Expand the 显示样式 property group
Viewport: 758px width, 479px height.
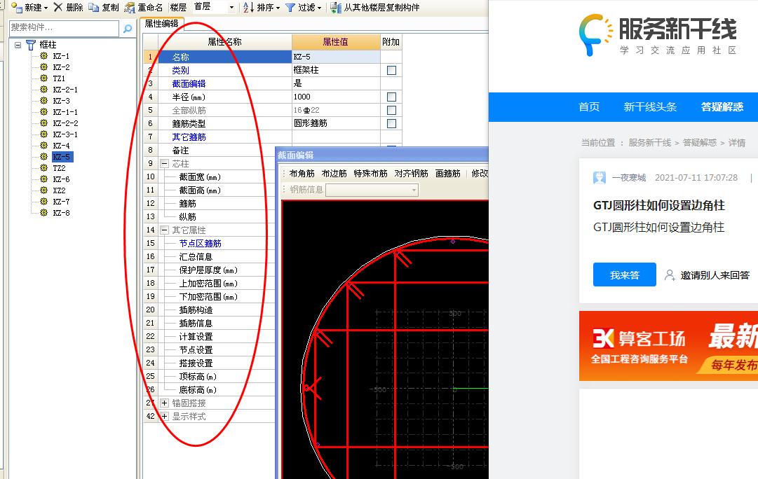164,416
